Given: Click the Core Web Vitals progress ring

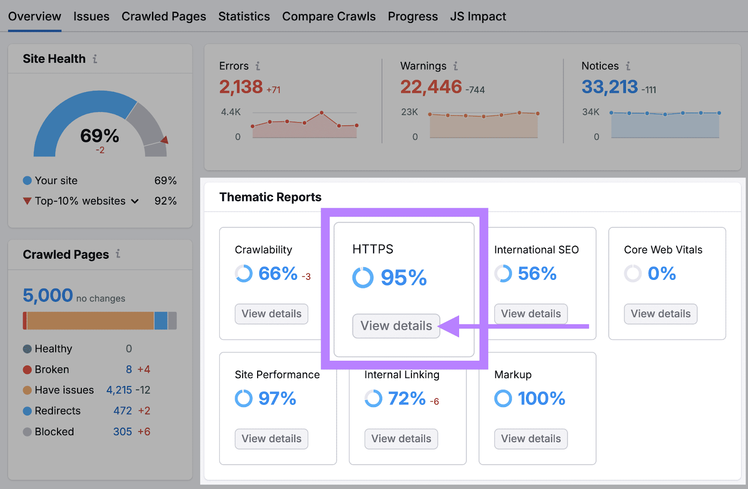Looking at the screenshot, I should pos(633,274).
